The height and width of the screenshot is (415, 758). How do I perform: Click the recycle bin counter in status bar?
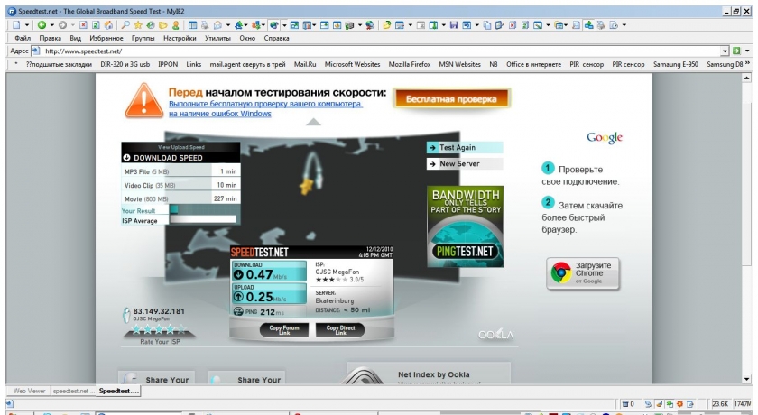[x=628, y=404]
